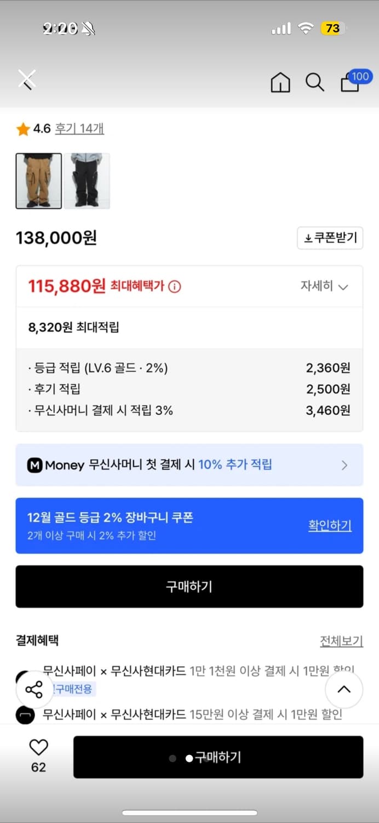Tap the Money M logo icon
Screen dimensions: 379x823
point(35,465)
